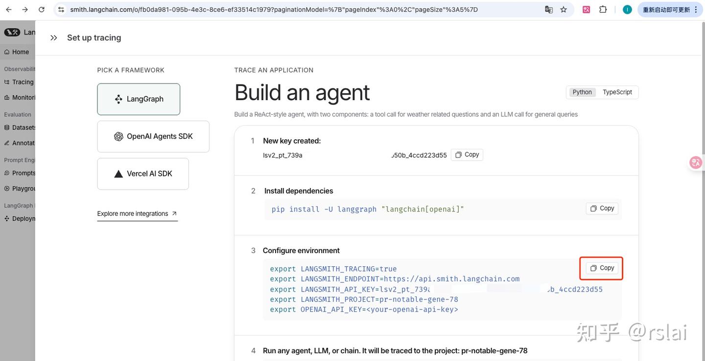Open the Chrome three-dot menu
The width and height of the screenshot is (705, 361).
[x=696, y=9]
